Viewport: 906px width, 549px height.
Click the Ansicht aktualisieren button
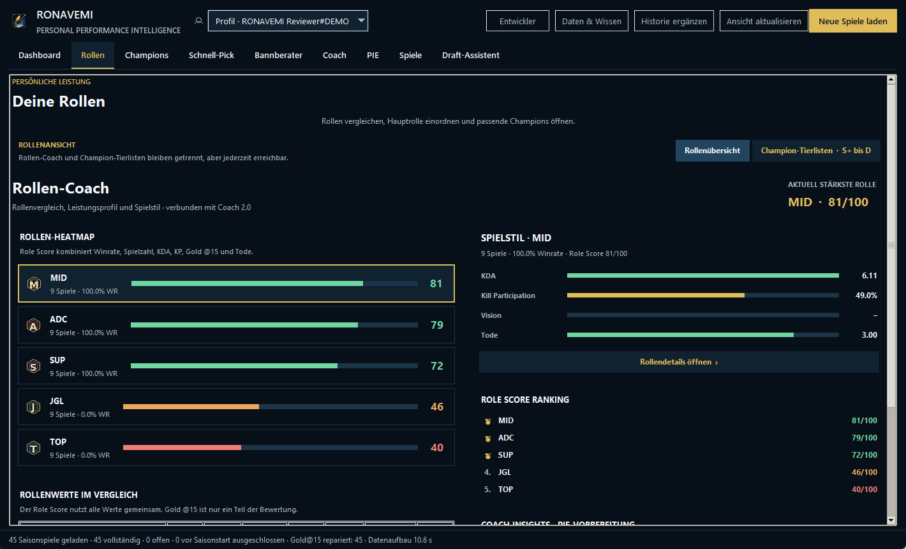764,21
